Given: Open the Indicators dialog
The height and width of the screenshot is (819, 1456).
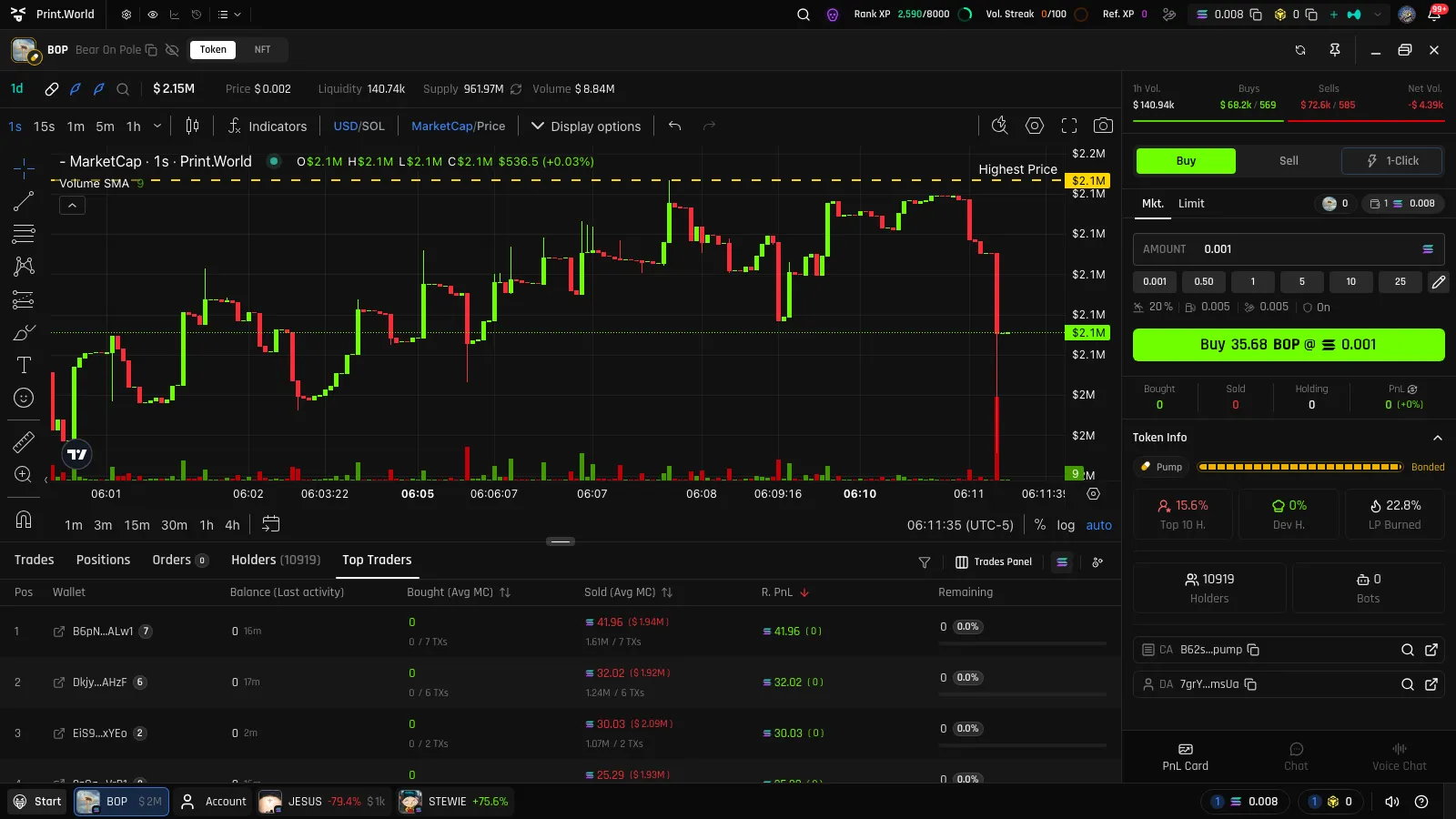Looking at the screenshot, I should [x=268, y=126].
